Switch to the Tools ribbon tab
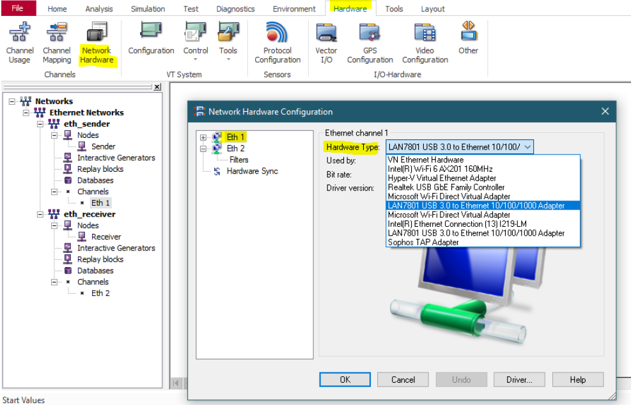631x405 pixels. click(x=394, y=9)
